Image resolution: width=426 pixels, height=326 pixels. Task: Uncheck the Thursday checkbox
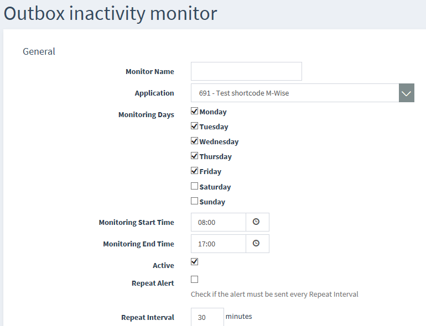(x=194, y=156)
